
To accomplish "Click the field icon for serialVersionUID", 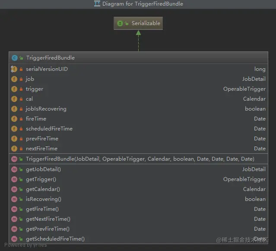I will tap(14, 69).
